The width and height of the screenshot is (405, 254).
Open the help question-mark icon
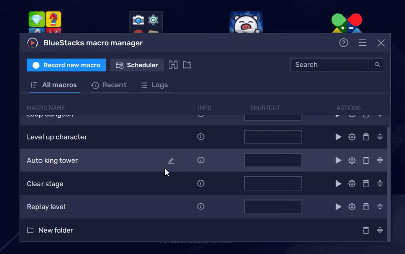pyautogui.click(x=344, y=43)
